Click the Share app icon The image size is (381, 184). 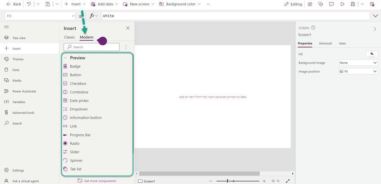point(310,4)
